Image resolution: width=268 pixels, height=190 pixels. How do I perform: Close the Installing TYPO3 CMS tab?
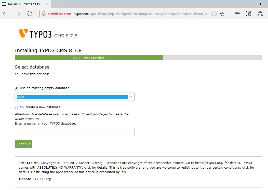(x=46, y=4)
